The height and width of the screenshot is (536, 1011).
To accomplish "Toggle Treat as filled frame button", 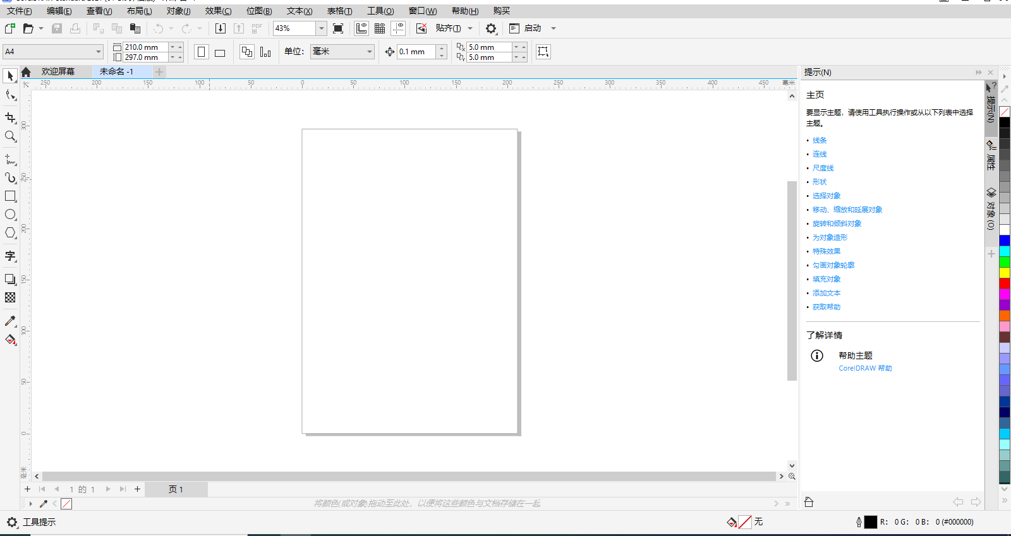I will (543, 52).
